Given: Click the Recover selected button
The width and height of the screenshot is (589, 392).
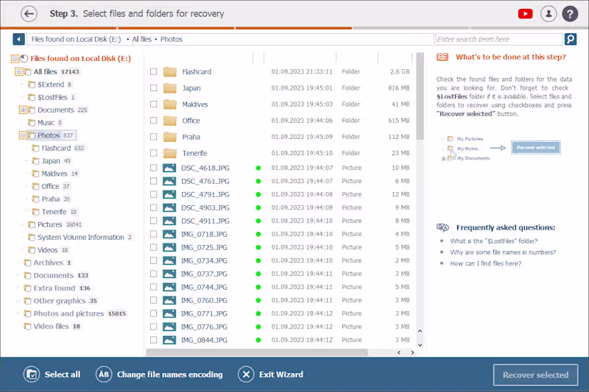Looking at the screenshot, I should 535,375.
